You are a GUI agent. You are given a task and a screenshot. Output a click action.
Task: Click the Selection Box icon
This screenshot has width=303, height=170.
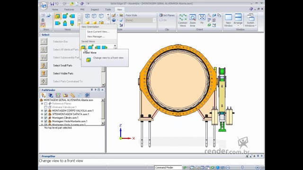(44, 42)
